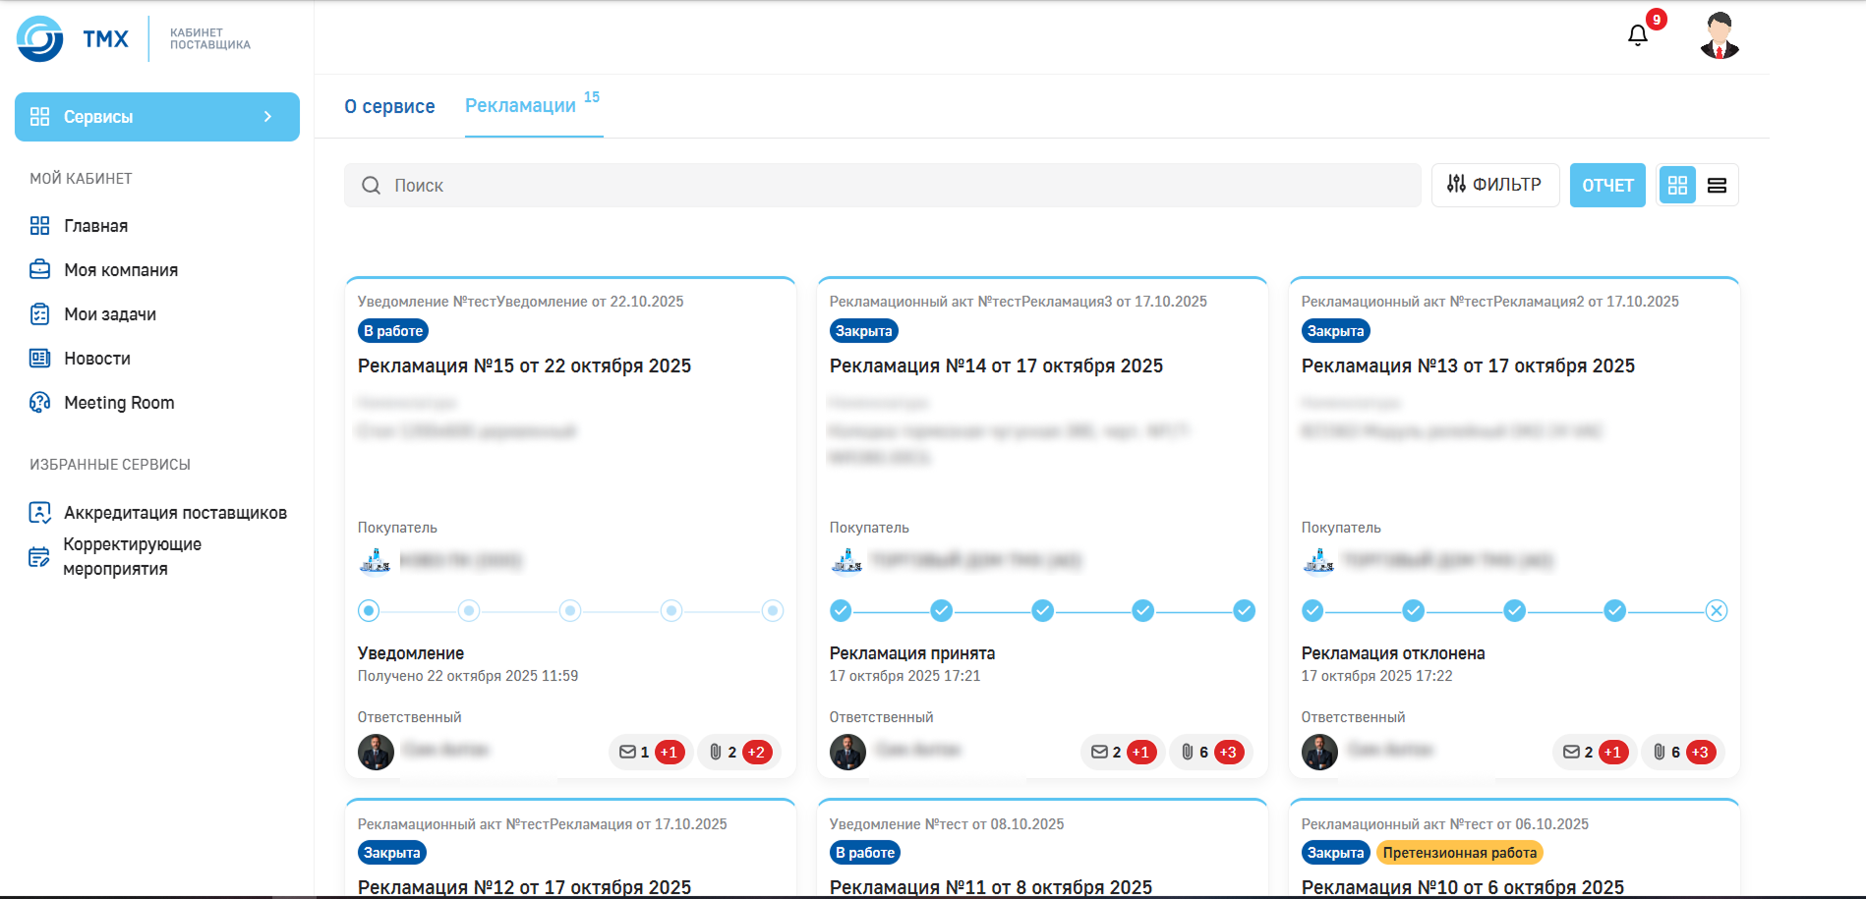Switch to list view
Screen dimensions: 1866x899
[x=1717, y=186]
